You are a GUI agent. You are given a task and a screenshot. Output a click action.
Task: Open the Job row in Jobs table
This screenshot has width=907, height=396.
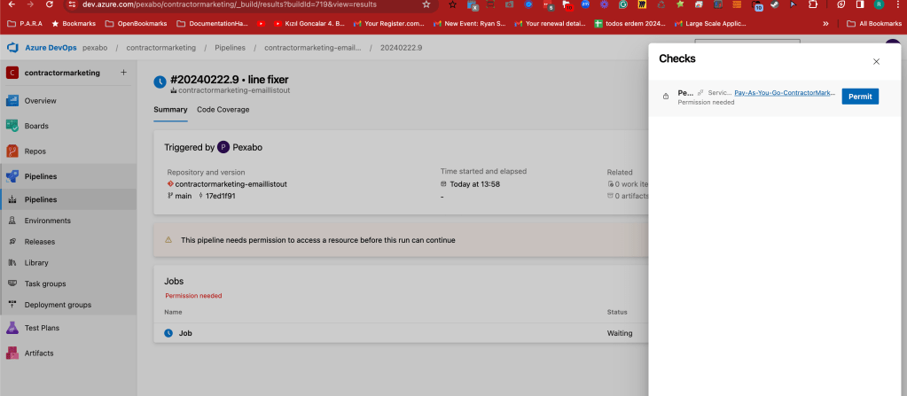(401, 334)
